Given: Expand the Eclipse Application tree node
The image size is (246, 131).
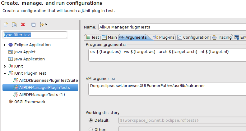Looking at the screenshot, I should (5, 45).
